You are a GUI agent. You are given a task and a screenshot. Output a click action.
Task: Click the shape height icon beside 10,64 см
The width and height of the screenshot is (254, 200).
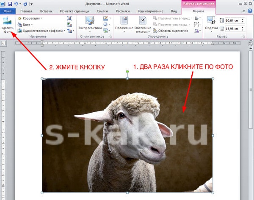tap(222, 20)
